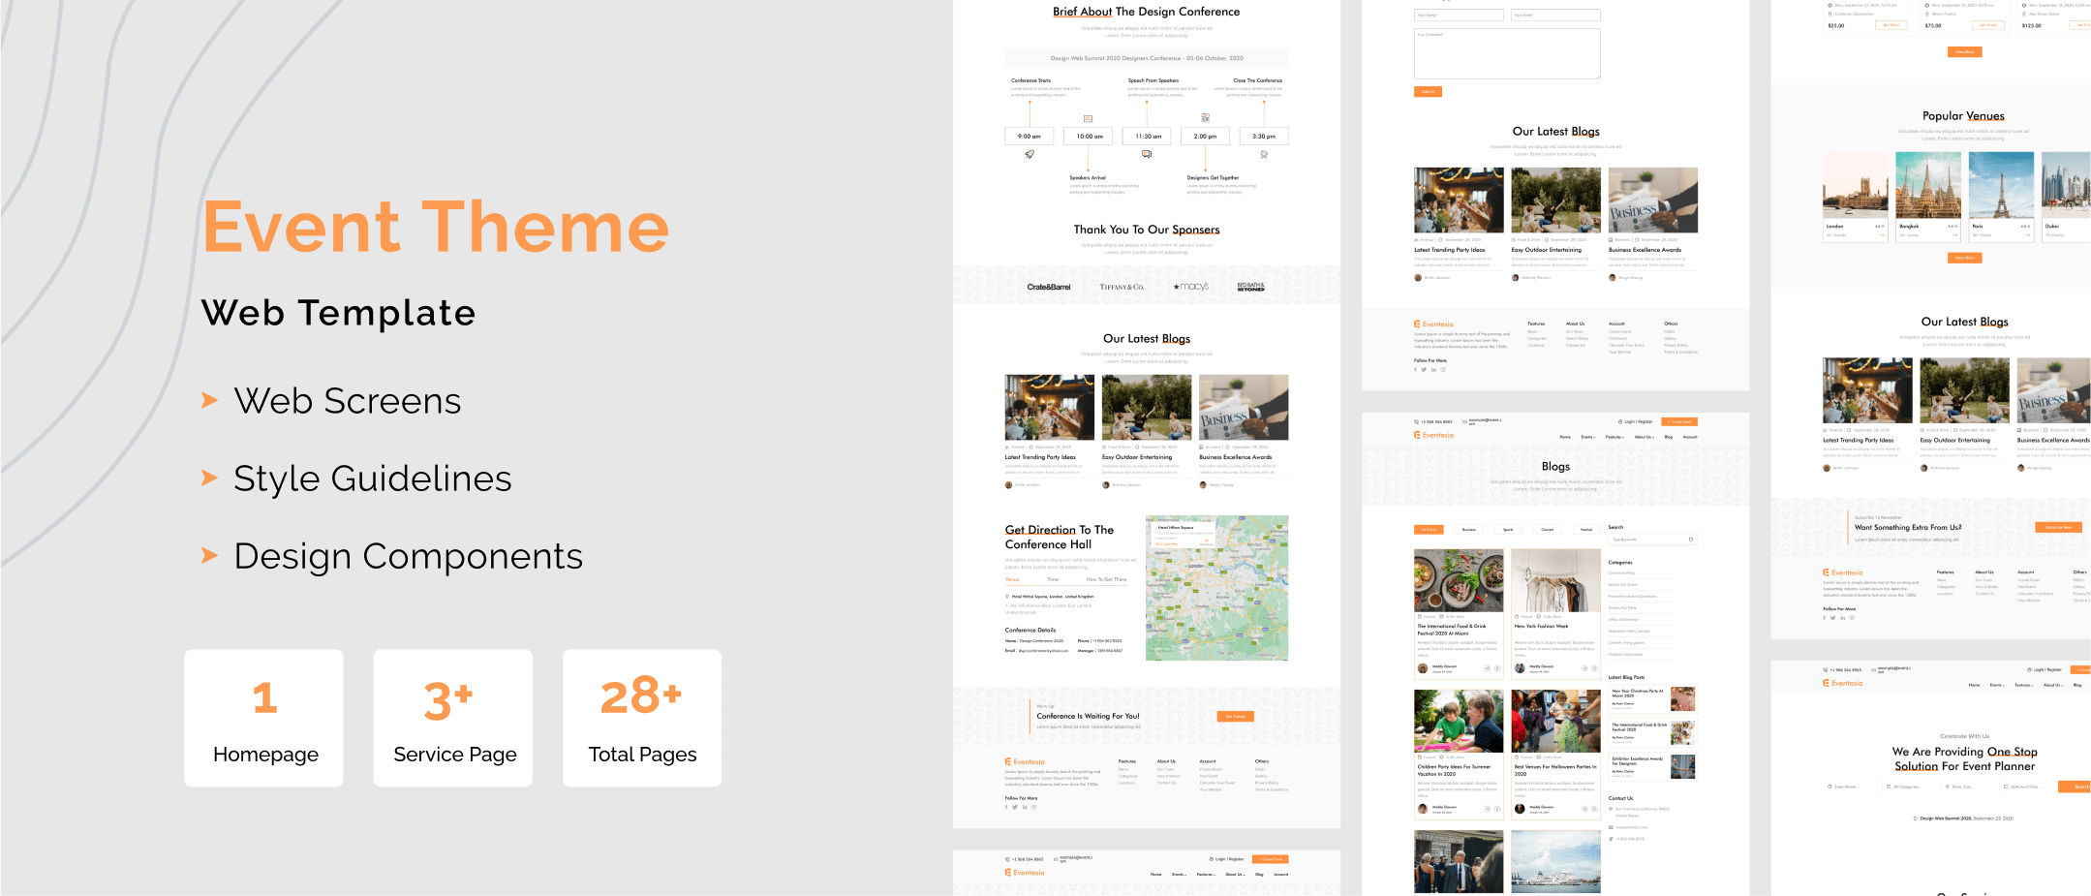Click the Tiffany & Co. sponsor logo
Viewport: 2091px width, 896px height.
coord(1122,287)
